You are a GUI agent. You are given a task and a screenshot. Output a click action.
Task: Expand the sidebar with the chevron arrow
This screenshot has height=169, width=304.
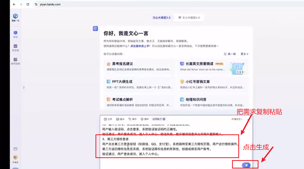(24, 87)
